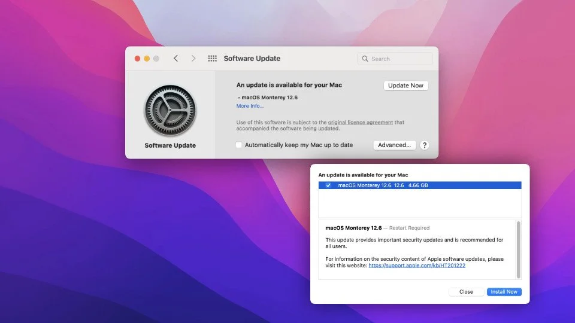Open the original licence agreement link

click(x=360, y=122)
